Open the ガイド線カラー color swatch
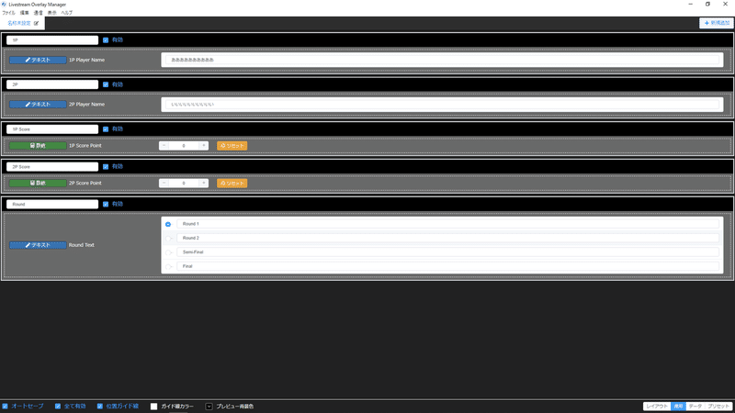 tap(153, 407)
